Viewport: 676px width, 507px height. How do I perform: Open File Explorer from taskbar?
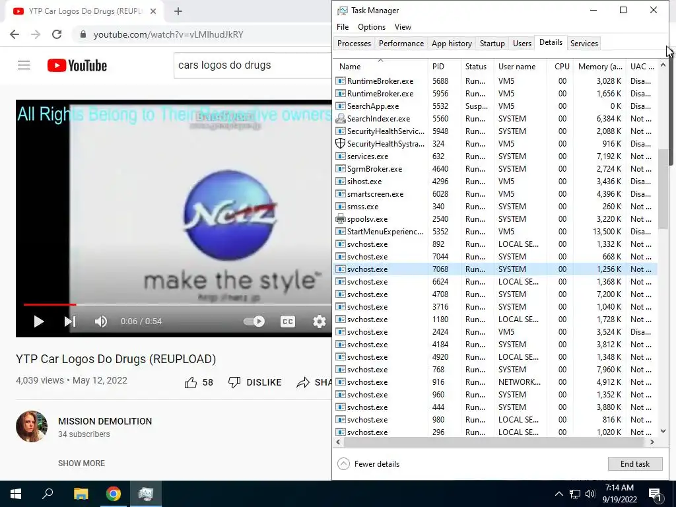[81, 494]
